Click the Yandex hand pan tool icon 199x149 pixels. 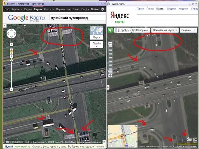110,30
